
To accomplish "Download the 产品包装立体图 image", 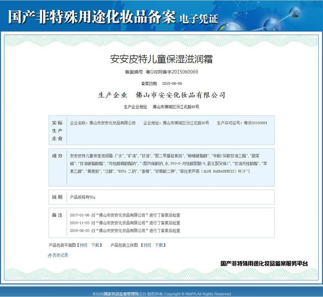I will pyautogui.click(x=159, y=245).
